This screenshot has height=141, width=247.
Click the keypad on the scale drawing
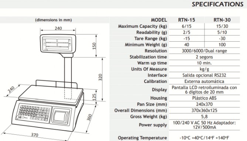click(34, 113)
